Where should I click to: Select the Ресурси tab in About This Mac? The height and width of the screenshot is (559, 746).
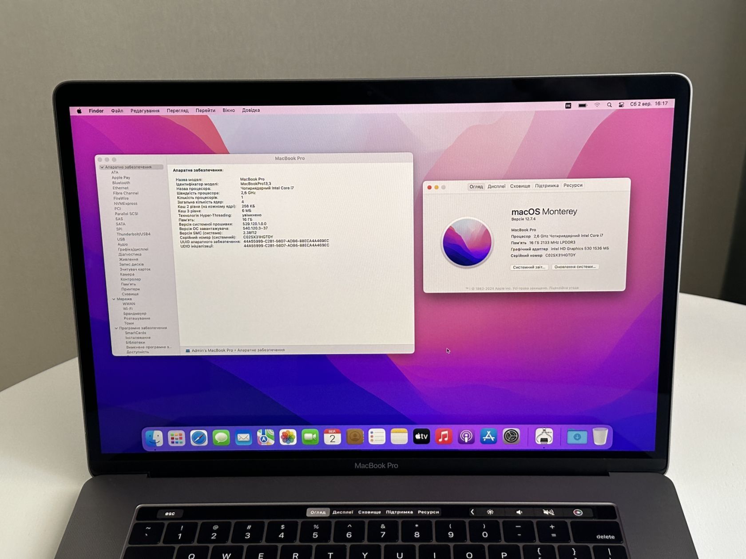[573, 185]
